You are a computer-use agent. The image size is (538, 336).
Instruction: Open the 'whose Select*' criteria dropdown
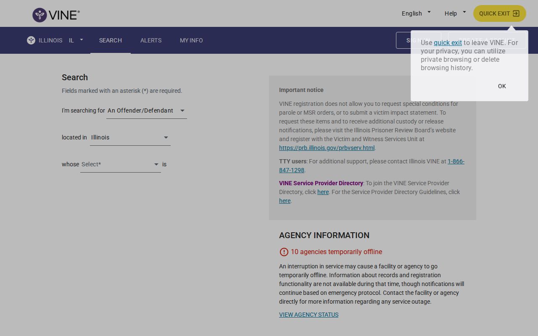coord(121,165)
